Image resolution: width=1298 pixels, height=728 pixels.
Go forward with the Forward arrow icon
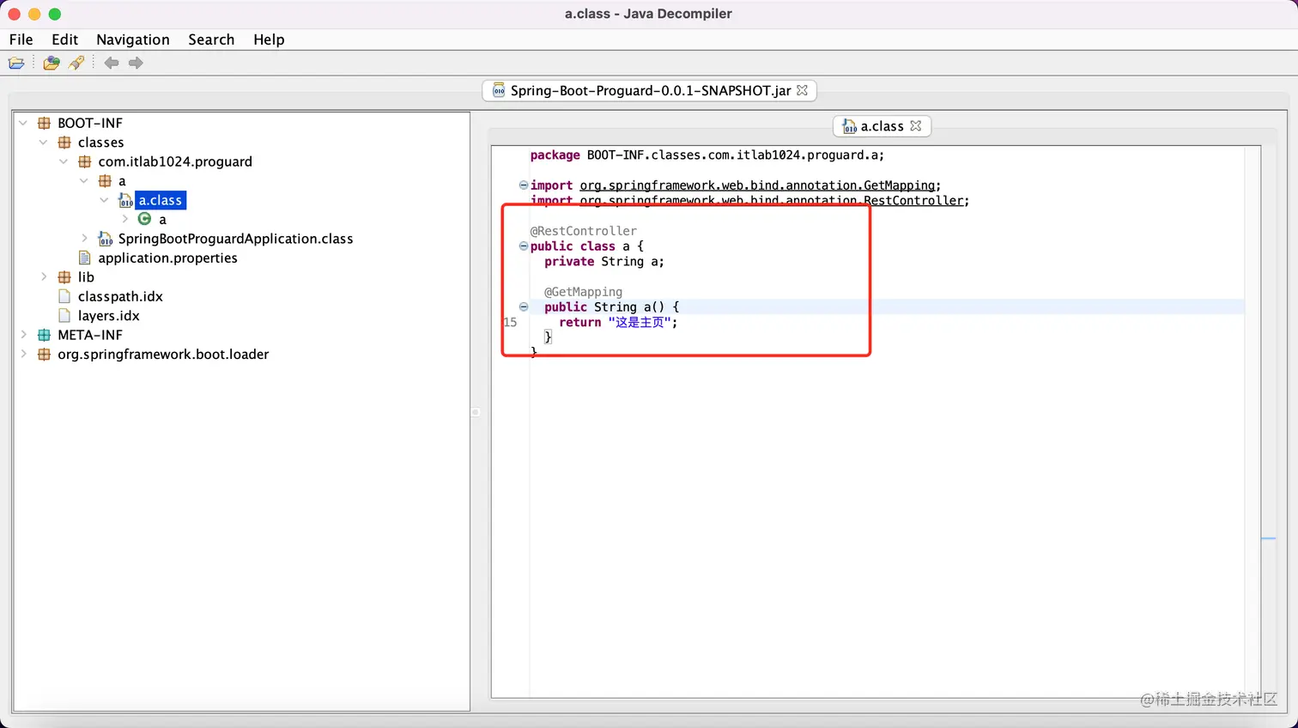136,63
